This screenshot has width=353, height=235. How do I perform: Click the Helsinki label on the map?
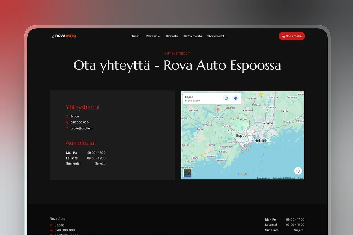point(261,141)
